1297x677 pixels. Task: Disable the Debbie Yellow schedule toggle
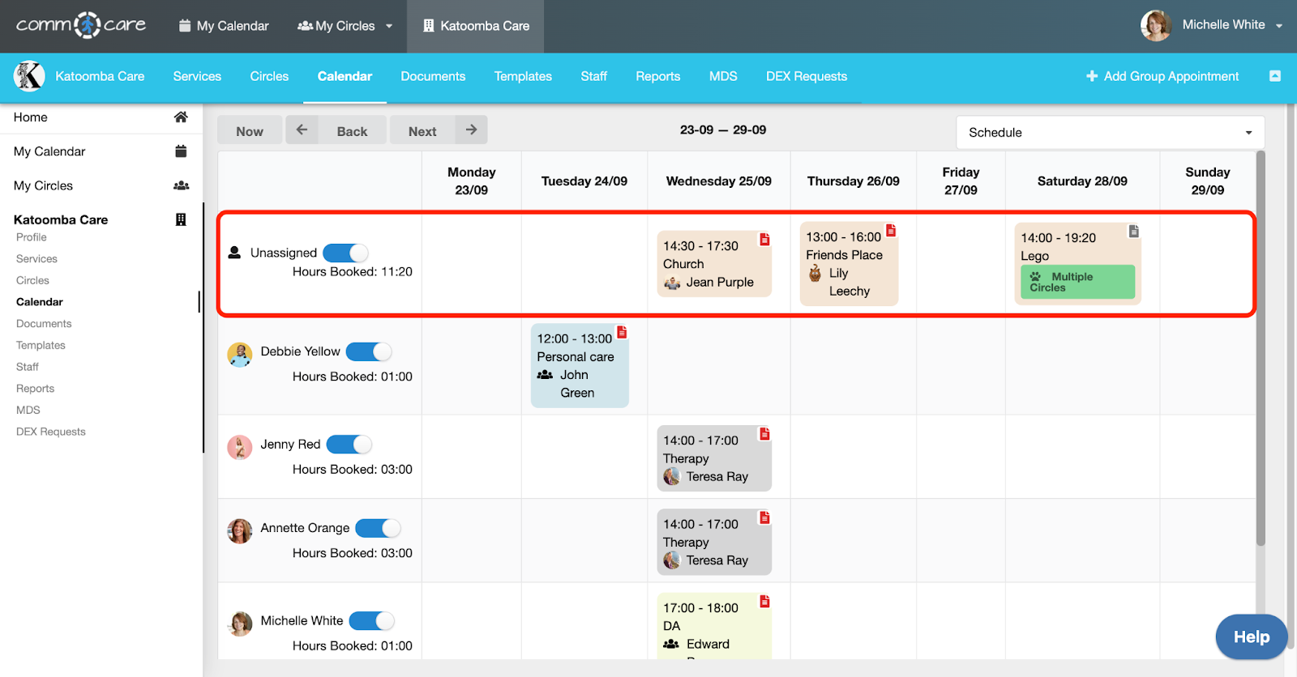369,351
